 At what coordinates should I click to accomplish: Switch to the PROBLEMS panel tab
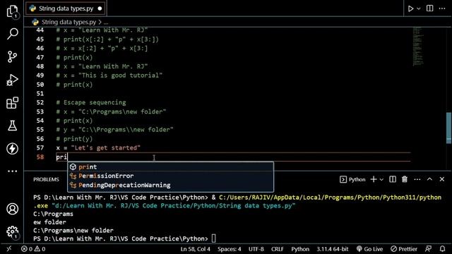pyautogui.click(x=46, y=179)
